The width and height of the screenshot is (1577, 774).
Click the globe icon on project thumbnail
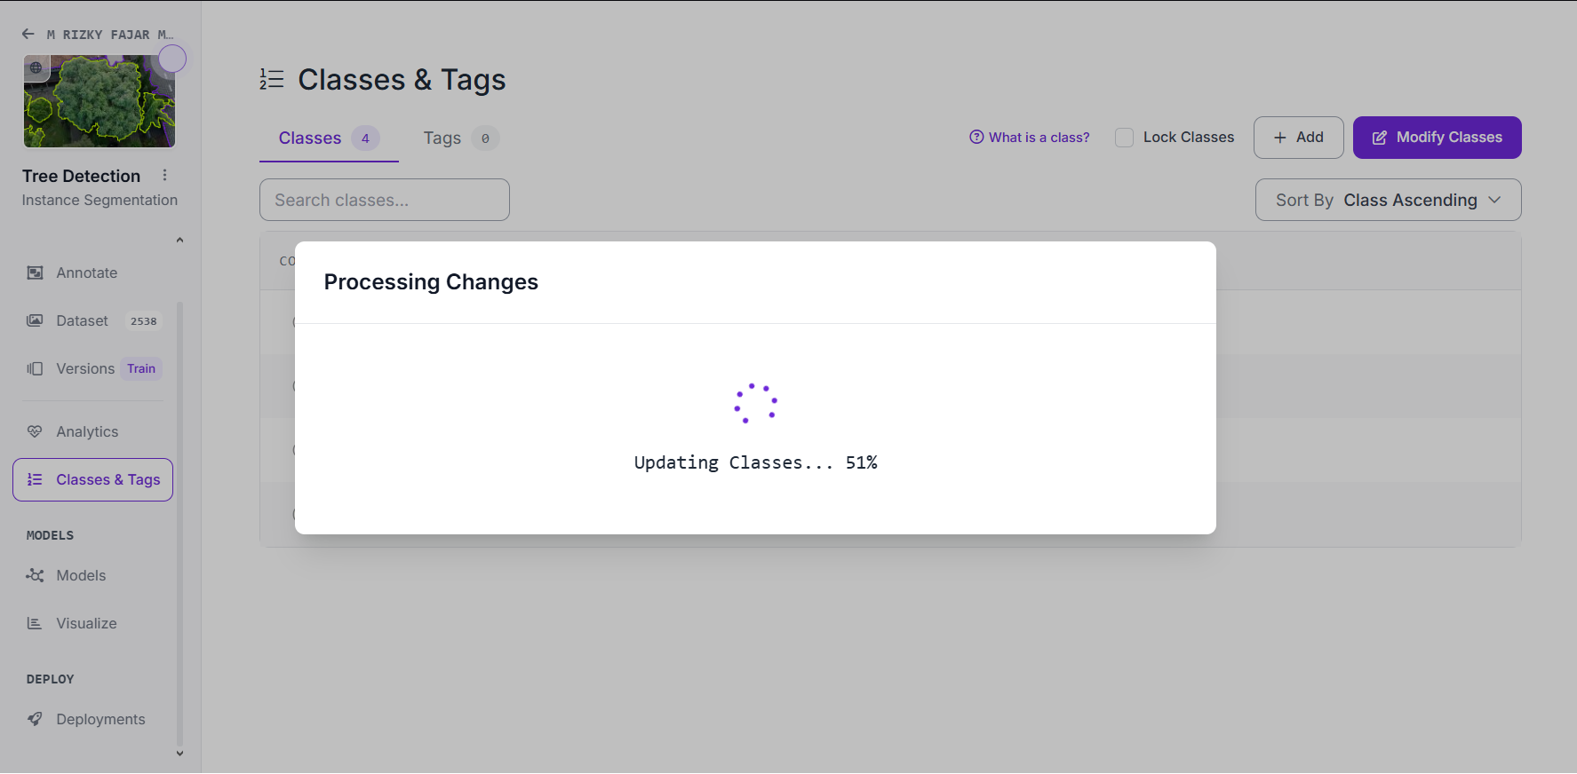pos(36,67)
